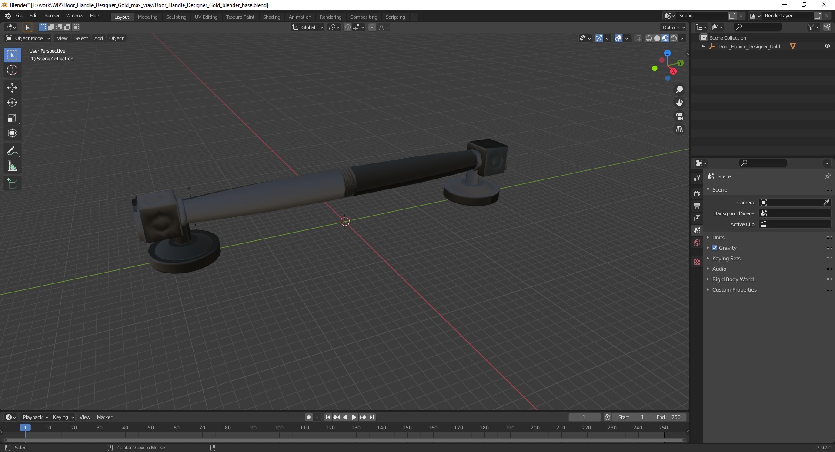Screen dimensions: 835x452
Task: Toggle X-ray mode in viewport header
Action: (x=638, y=38)
